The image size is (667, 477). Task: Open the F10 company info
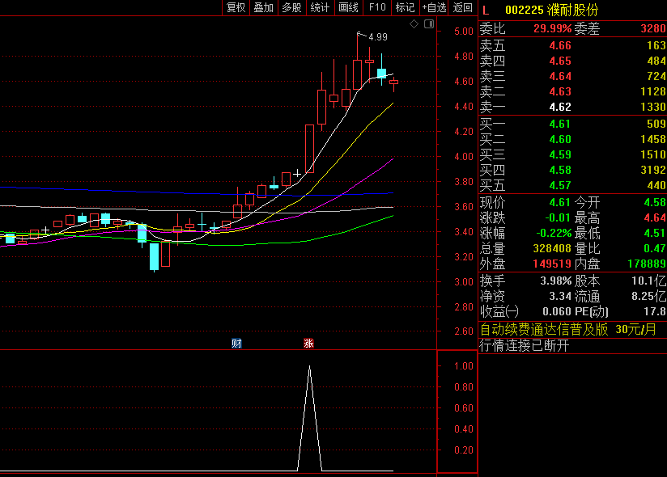coord(377,7)
